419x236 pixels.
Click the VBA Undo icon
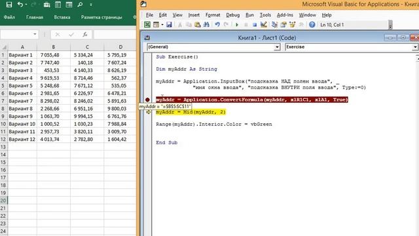tap(217, 25)
